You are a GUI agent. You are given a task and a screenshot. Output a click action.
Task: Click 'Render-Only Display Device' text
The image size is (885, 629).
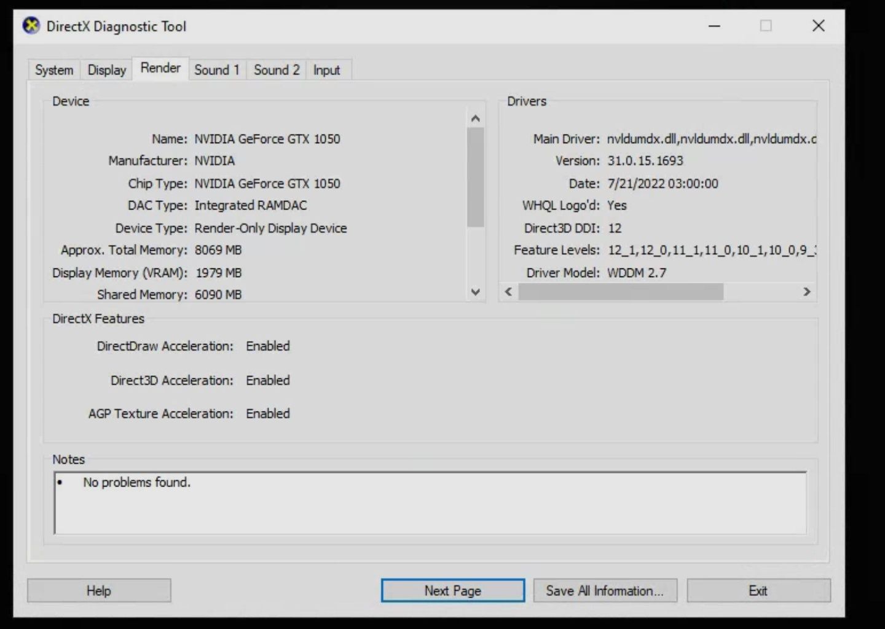[x=270, y=229]
